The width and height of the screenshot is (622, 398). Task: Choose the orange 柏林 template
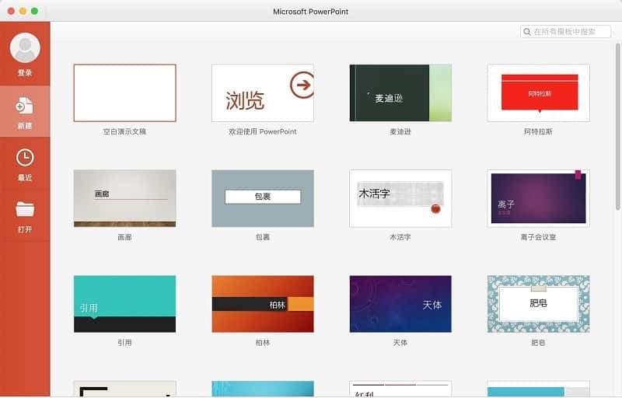pos(263,304)
